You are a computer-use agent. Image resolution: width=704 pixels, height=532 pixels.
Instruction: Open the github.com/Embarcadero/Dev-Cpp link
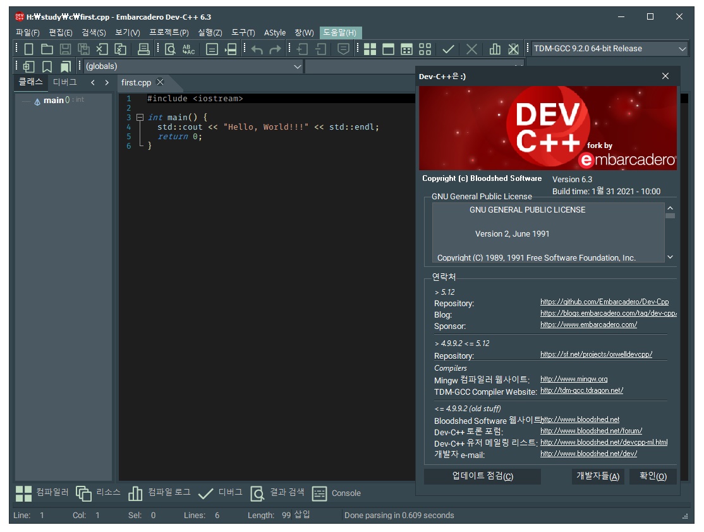pyautogui.click(x=604, y=302)
